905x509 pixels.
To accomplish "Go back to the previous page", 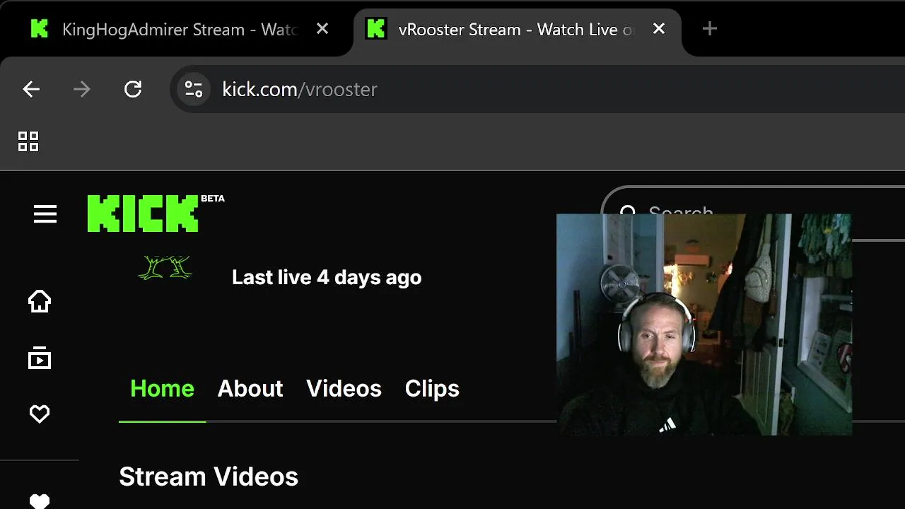I will coord(31,89).
